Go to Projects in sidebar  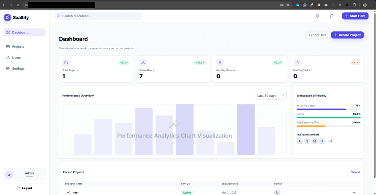coord(18,47)
